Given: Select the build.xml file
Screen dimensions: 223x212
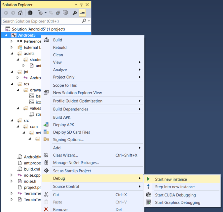Looking at the screenshot, I should pos(32,169).
